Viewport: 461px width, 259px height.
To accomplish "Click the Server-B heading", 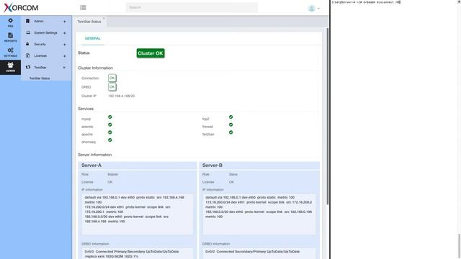I will (212, 165).
